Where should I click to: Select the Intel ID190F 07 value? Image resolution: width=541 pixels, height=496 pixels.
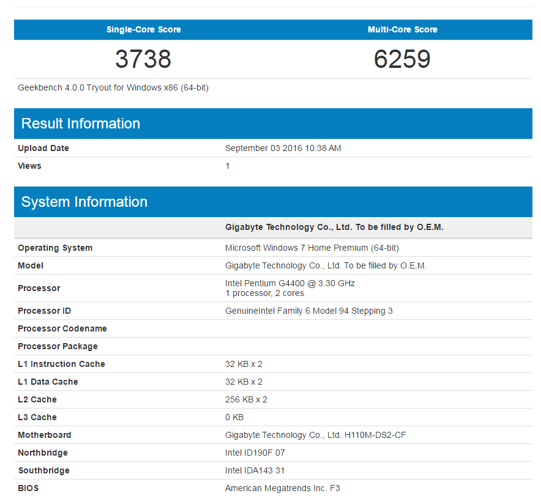[255, 453]
